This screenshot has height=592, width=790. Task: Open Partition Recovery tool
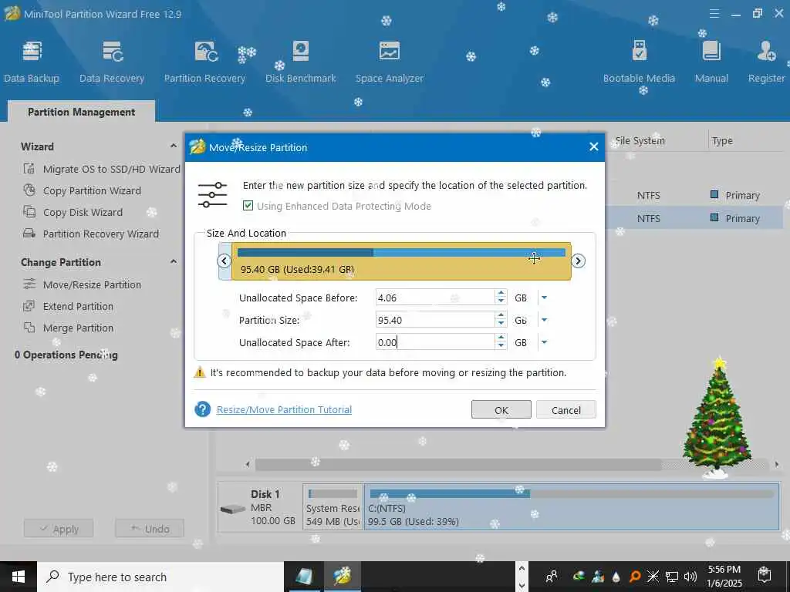click(x=204, y=62)
